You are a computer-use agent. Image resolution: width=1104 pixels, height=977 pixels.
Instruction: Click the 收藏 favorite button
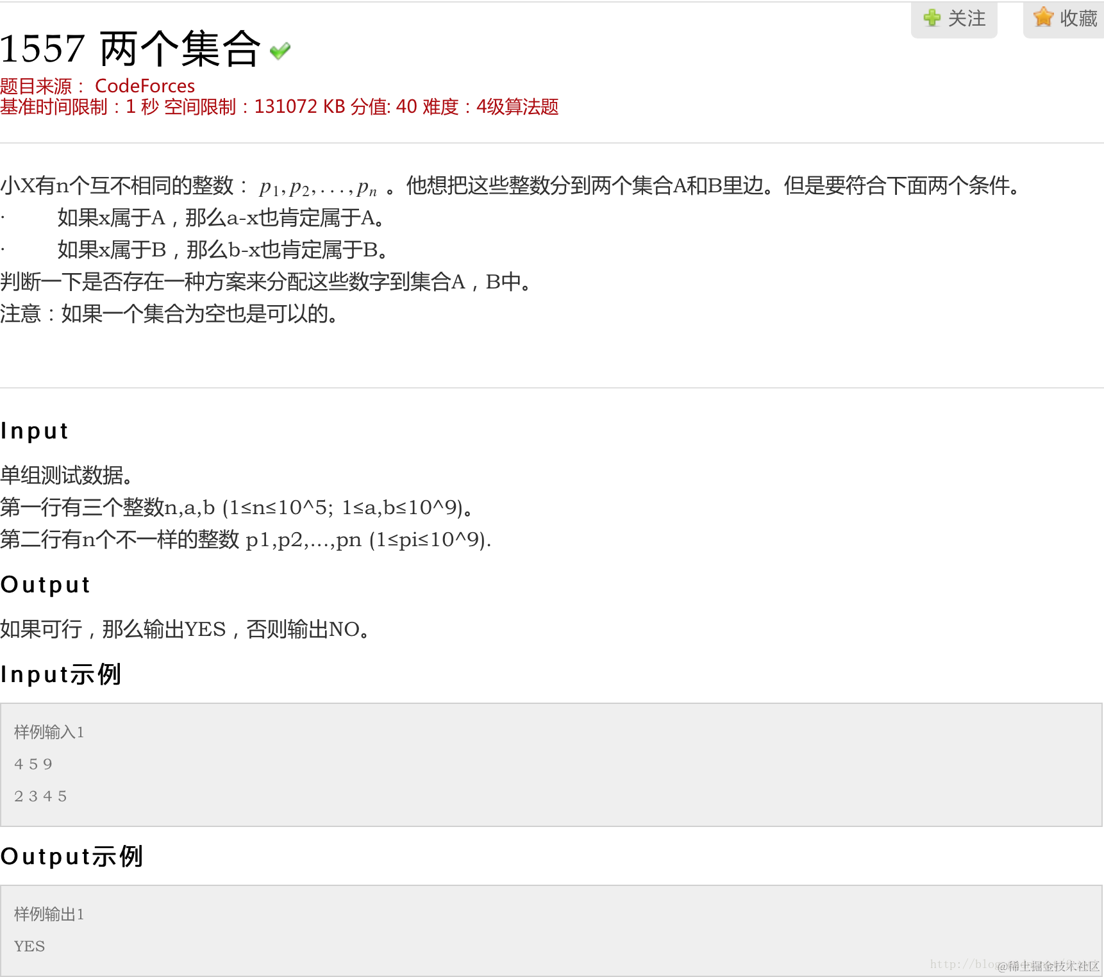point(1064,19)
